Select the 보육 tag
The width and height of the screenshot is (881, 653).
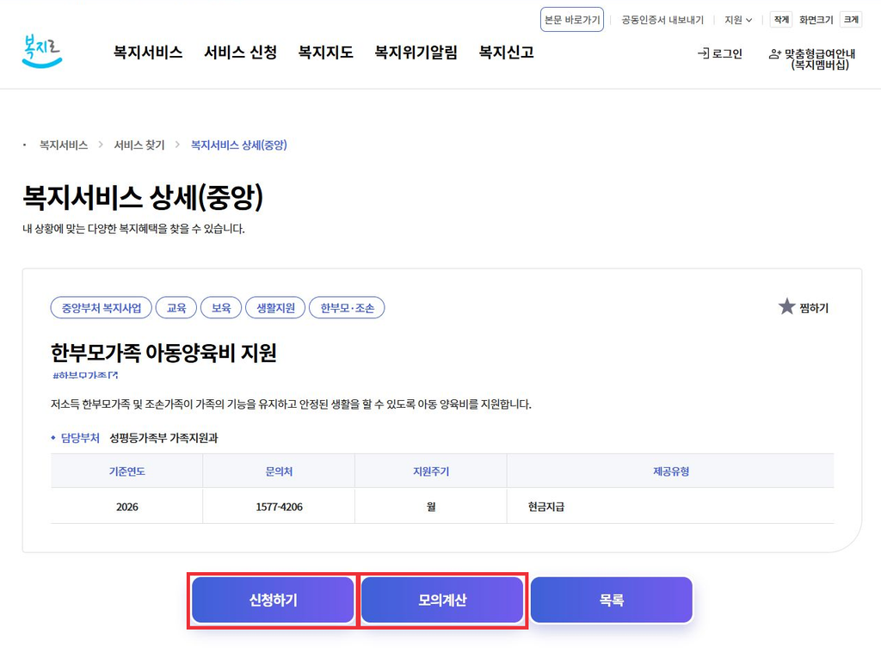(x=221, y=307)
